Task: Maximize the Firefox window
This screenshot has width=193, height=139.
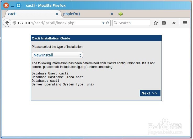Action: (x=19, y=5)
